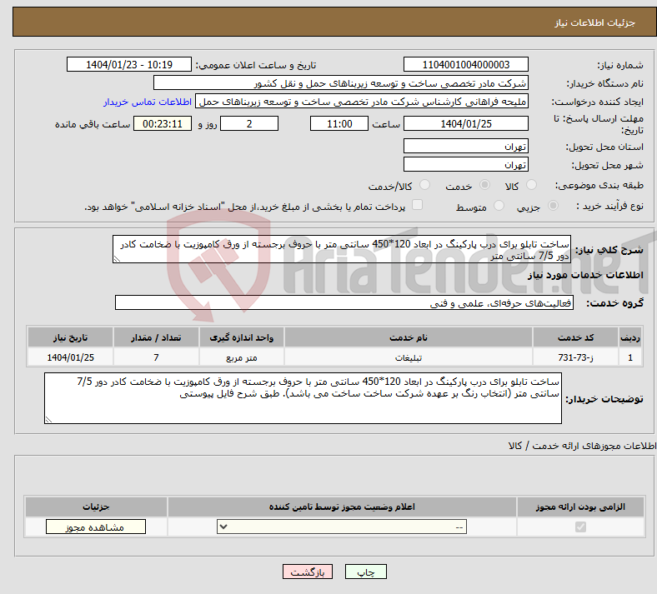Click the اطلاعات مجوزهای ارائه خدمت heading

[583, 446]
